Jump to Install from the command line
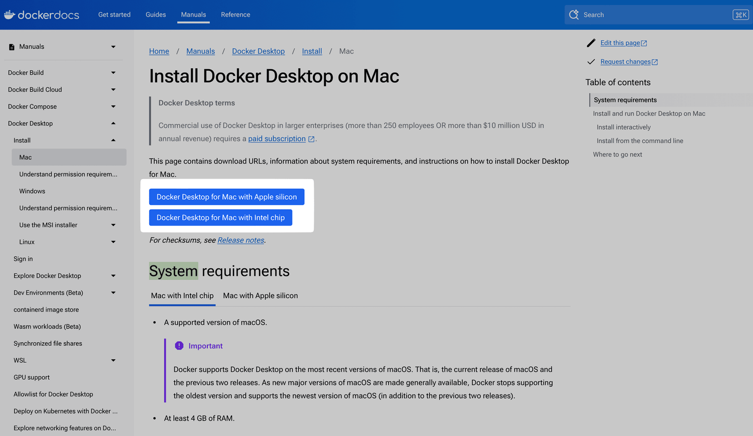Image resolution: width=753 pixels, height=436 pixels. pos(640,140)
